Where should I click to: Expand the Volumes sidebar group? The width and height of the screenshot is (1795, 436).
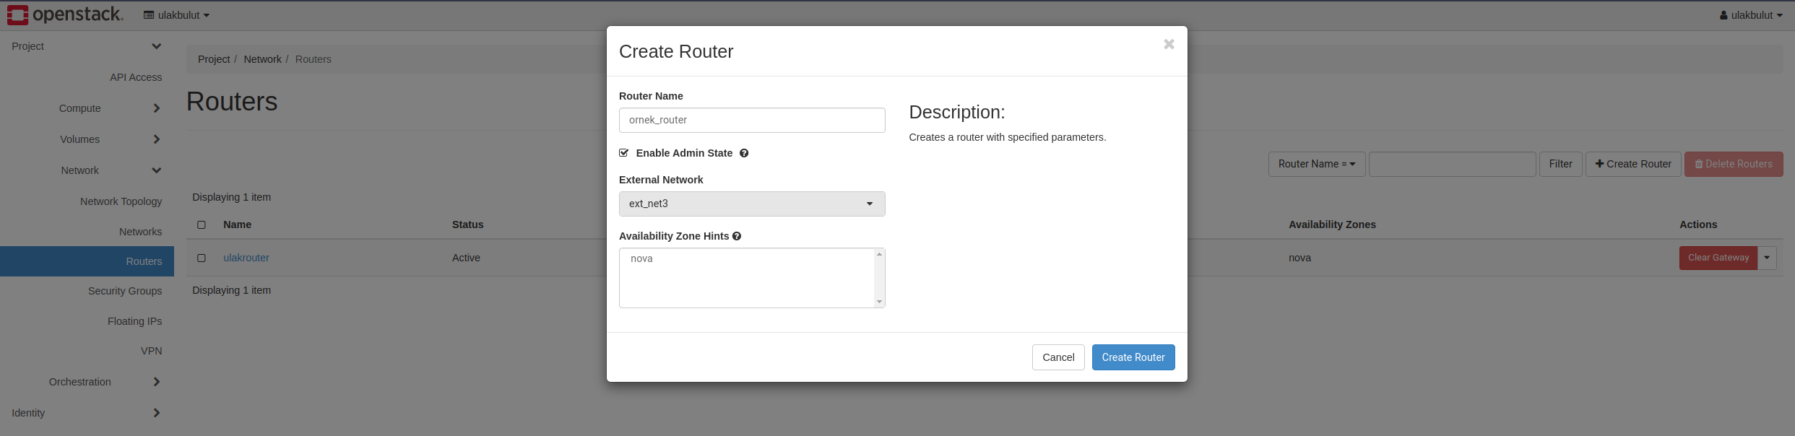point(87,139)
